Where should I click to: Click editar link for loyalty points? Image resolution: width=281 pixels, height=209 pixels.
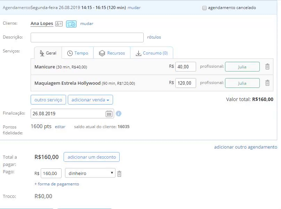click(60, 127)
